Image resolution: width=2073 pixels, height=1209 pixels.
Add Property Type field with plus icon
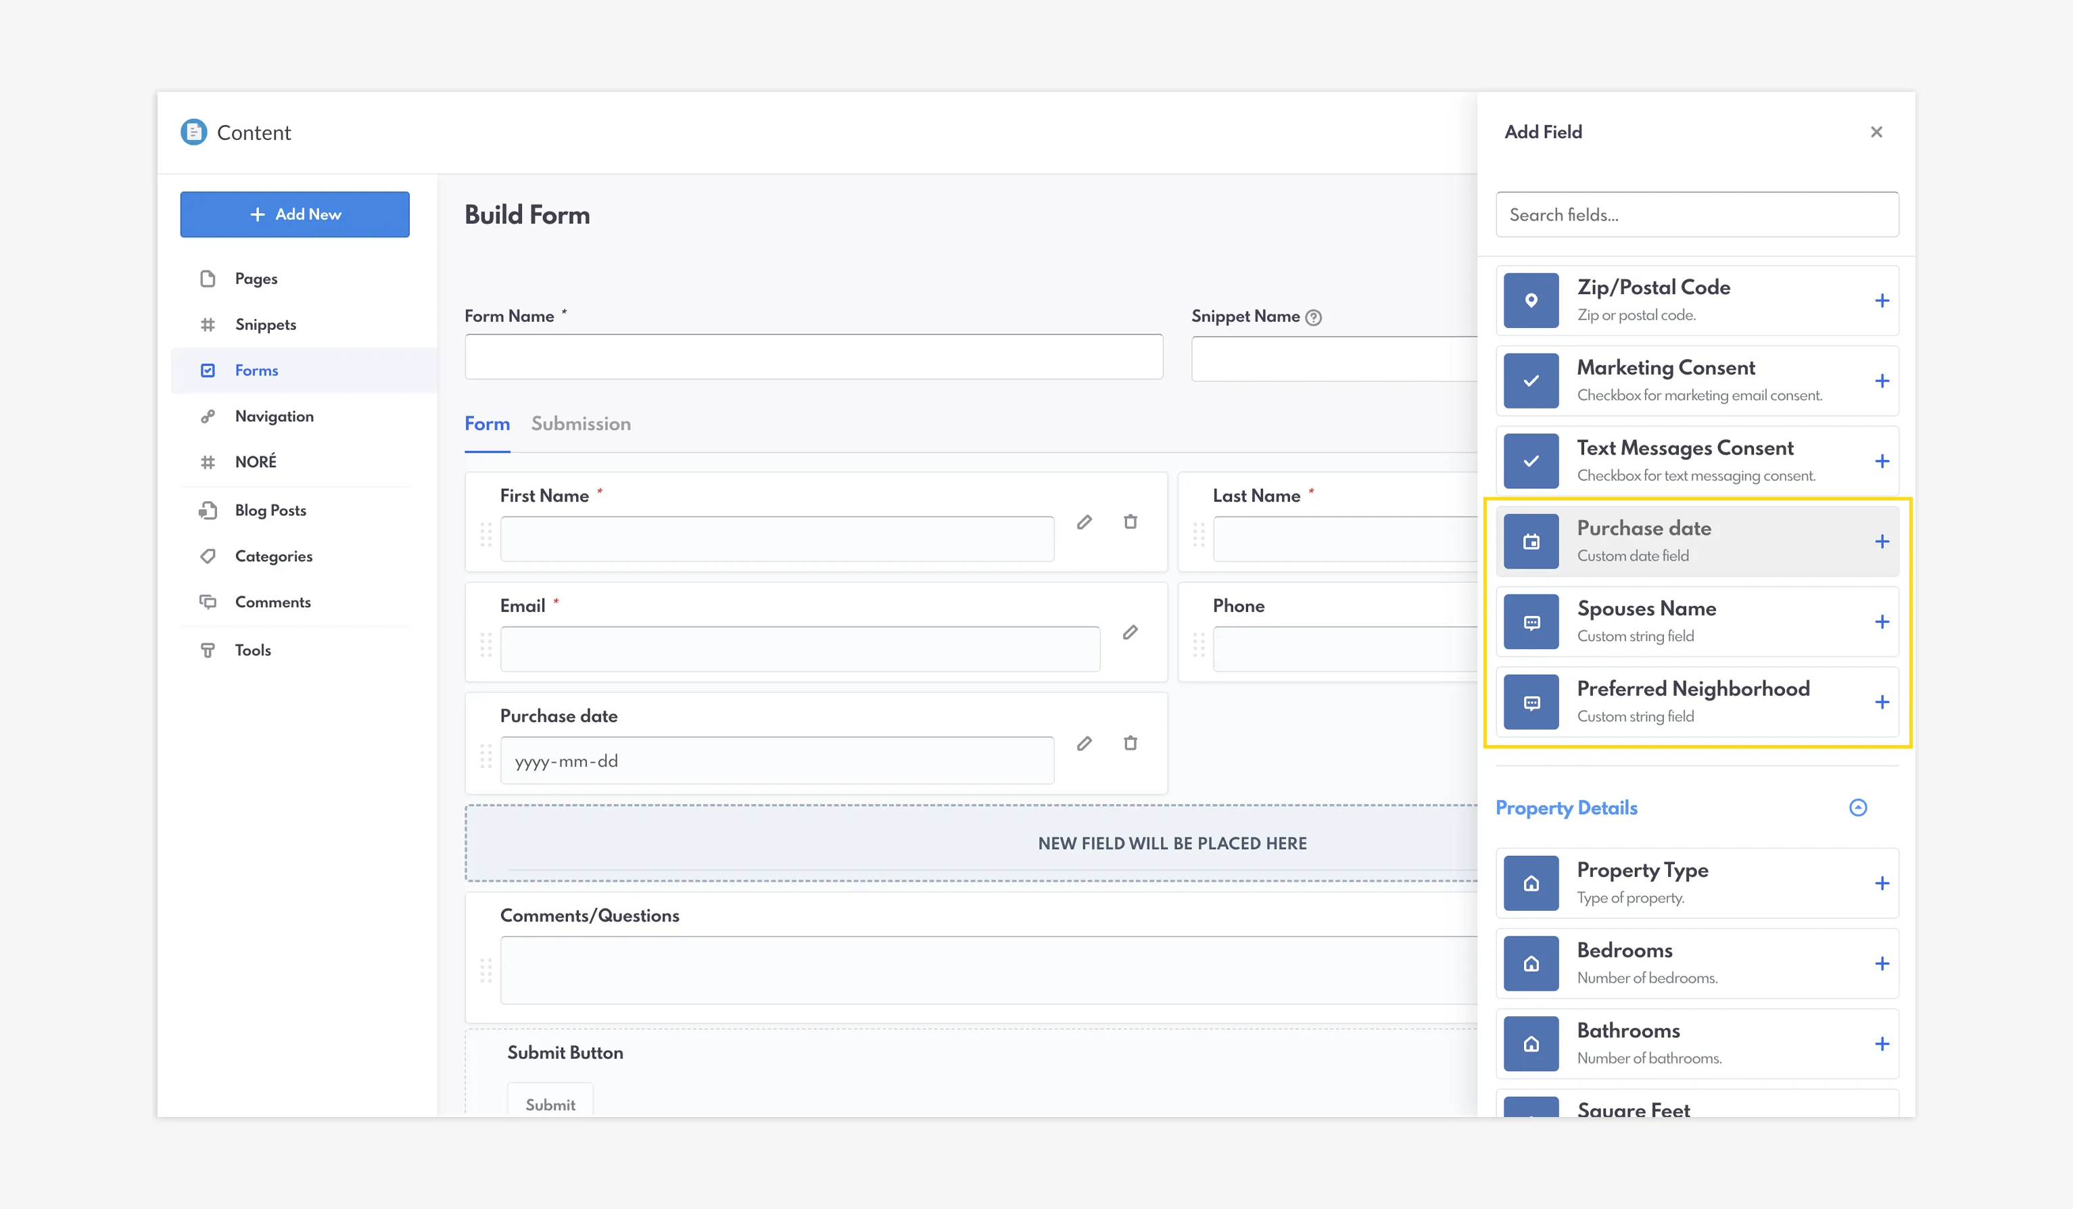coord(1882,883)
